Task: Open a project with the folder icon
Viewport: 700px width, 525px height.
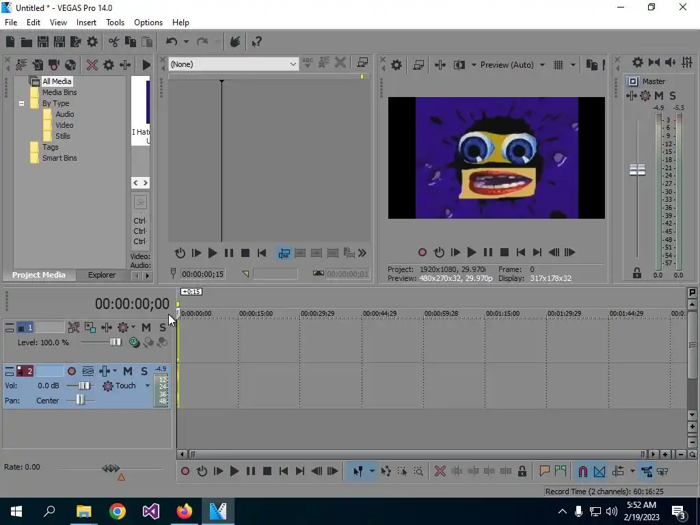Action: (x=27, y=42)
